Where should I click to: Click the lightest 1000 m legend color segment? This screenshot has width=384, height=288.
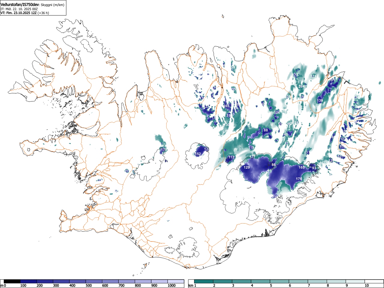point(176,281)
